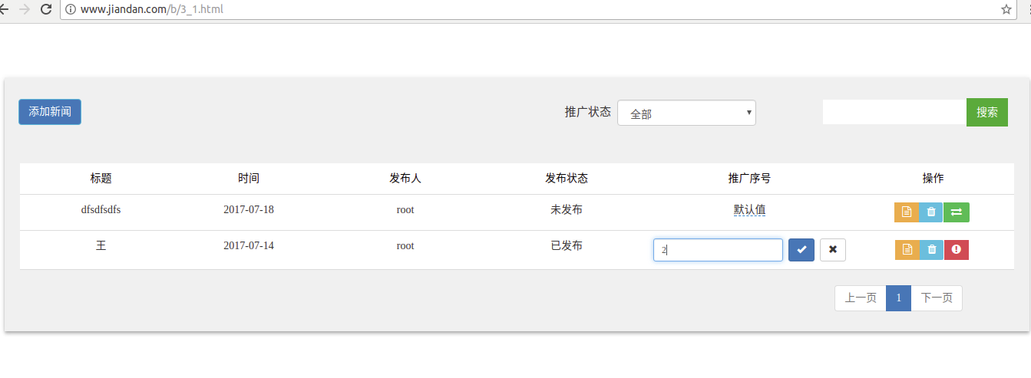
Task: Click 添加新闻 button
Action: point(50,112)
